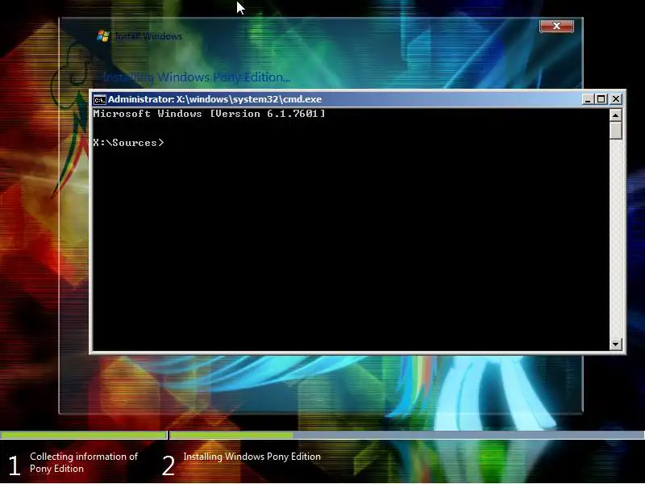This screenshot has width=645, height=484.
Task: Click the Windows flag logo in Install Windows
Action: (x=103, y=36)
